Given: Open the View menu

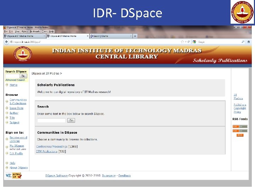Looking at the screenshot, I should (17, 31).
